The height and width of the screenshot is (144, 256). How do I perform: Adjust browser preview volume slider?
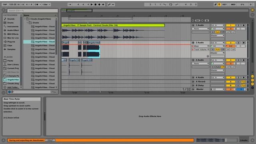pos(32,92)
